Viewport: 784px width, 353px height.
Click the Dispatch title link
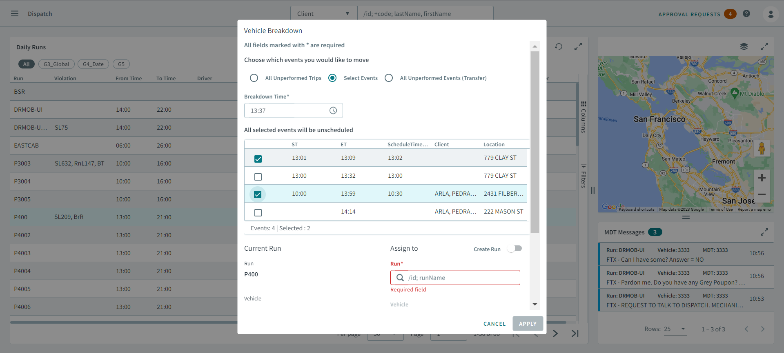coord(40,13)
